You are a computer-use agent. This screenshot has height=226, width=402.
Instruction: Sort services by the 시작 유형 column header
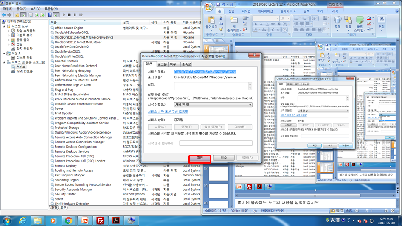coord(170,22)
